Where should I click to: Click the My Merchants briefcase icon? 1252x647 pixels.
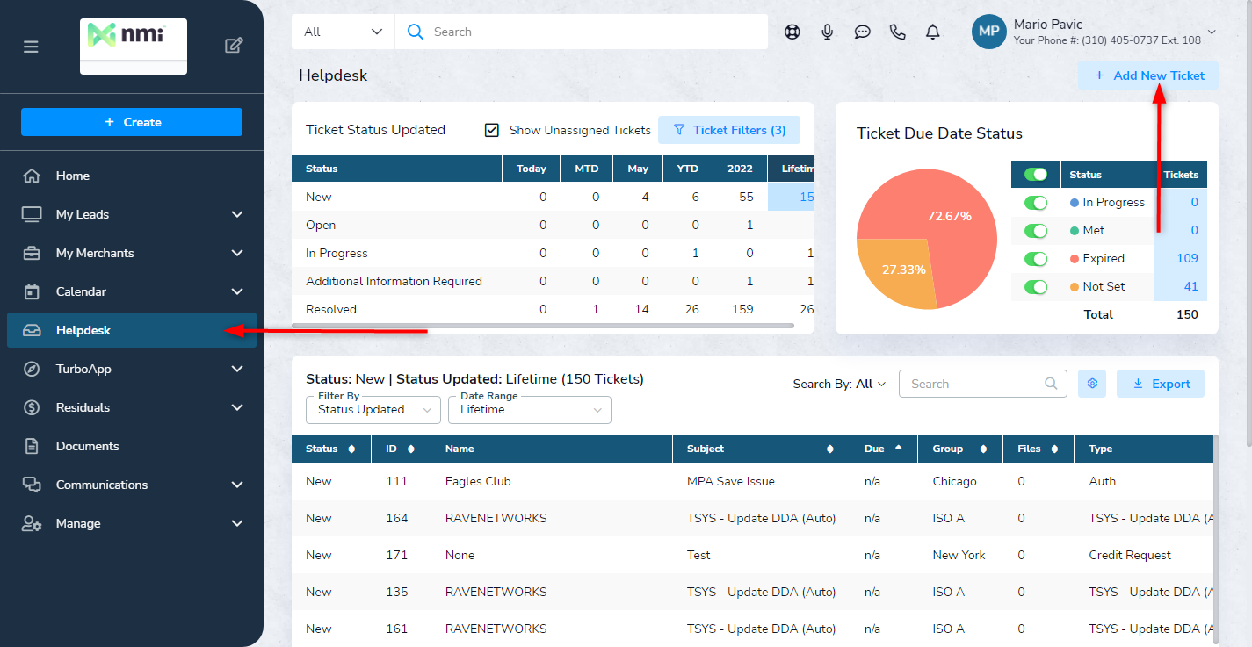[x=32, y=253]
